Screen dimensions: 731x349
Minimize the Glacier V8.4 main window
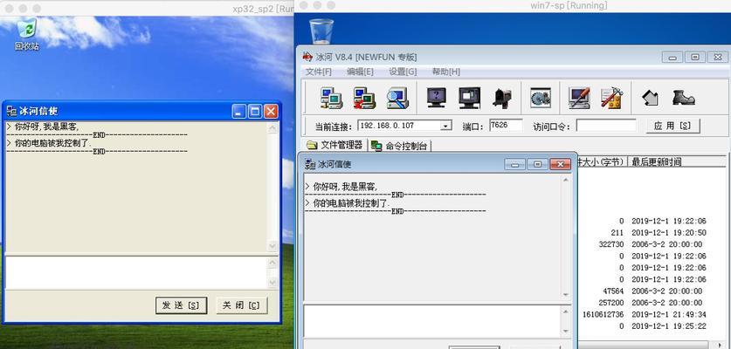coord(672,58)
